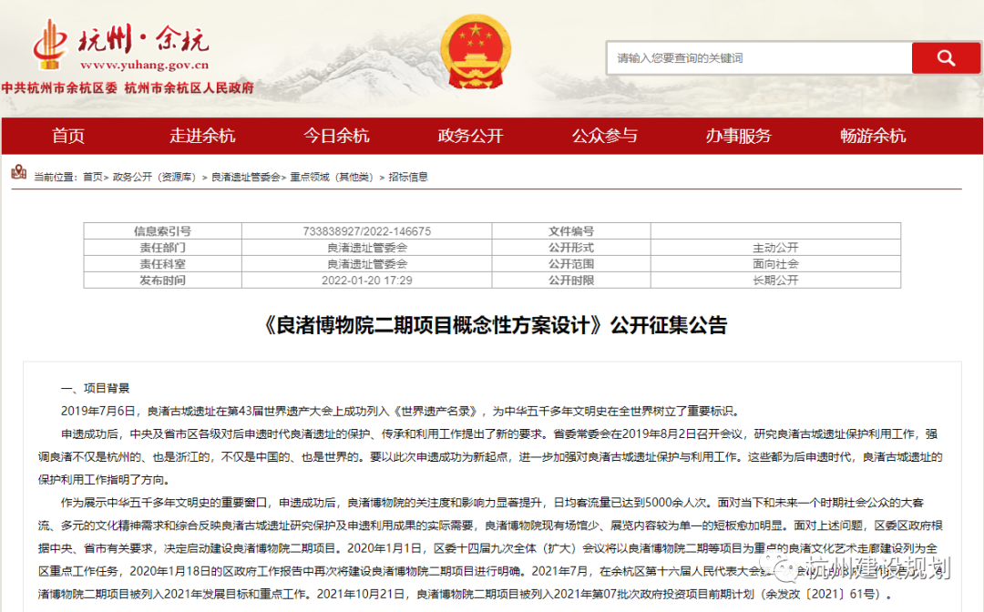This screenshot has width=984, height=612.
Task: Open the 政务公开 navigation menu item
Action: coord(471,136)
